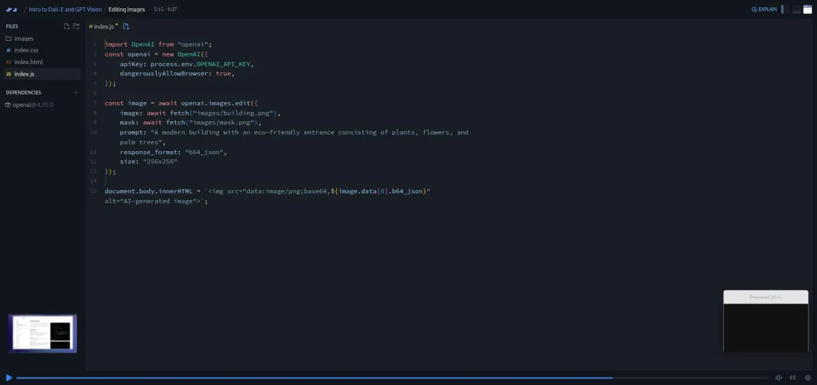Click the EXPLAIN button
817x385 pixels.
click(764, 9)
